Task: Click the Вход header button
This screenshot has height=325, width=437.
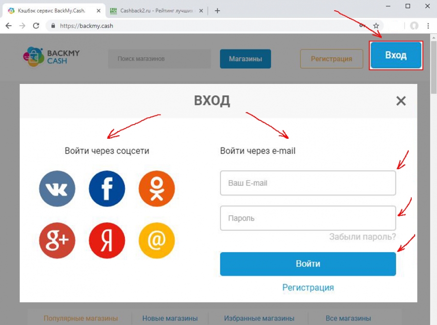Action: [396, 55]
